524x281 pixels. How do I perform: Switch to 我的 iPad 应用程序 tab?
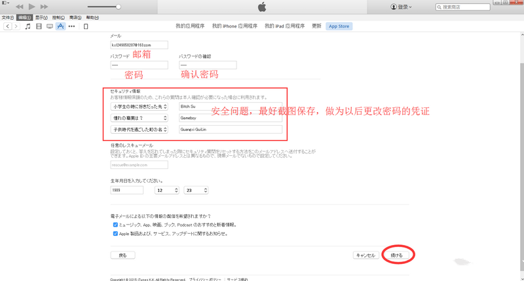tap(284, 26)
